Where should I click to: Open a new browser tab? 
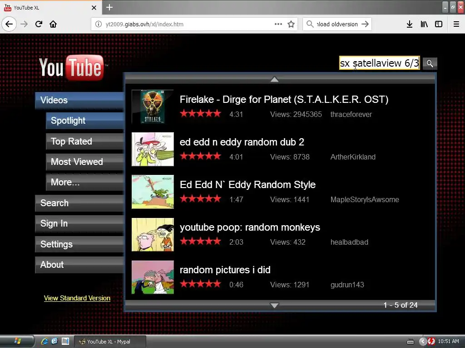click(x=109, y=7)
